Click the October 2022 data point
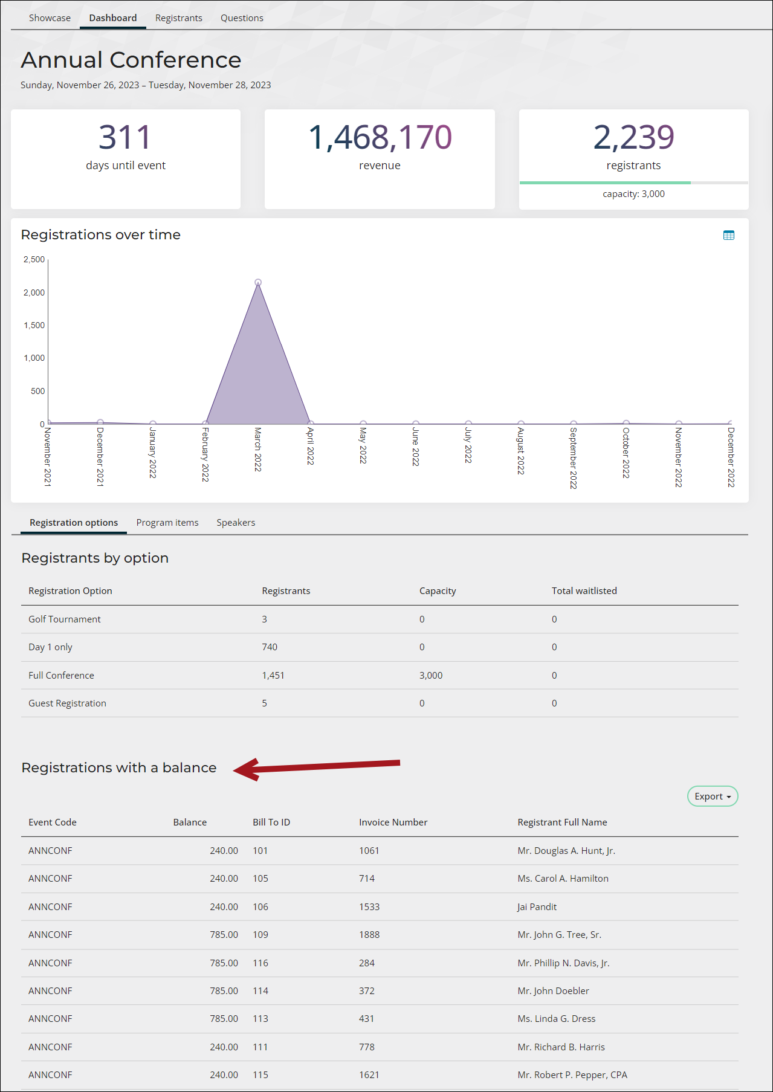This screenshot has height=1092, width=773. point(626,423)
